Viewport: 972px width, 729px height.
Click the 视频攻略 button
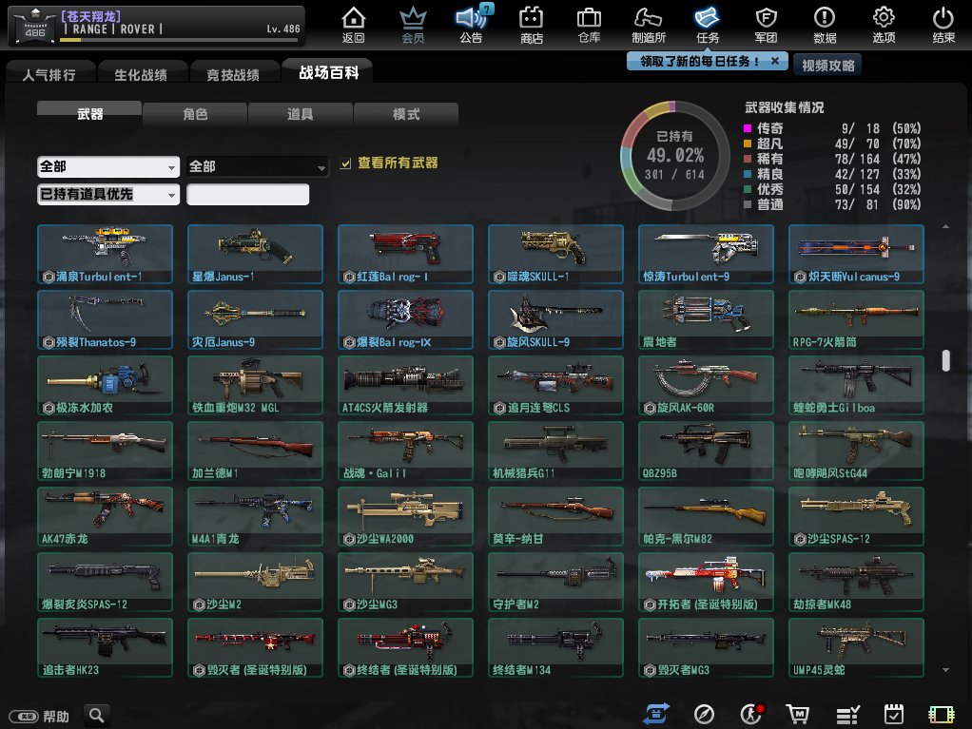click(827, 65)
